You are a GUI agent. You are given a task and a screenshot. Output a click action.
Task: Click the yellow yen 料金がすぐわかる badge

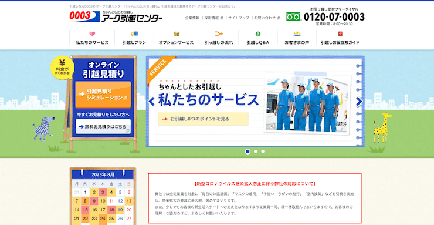click(x=62, y=68)
